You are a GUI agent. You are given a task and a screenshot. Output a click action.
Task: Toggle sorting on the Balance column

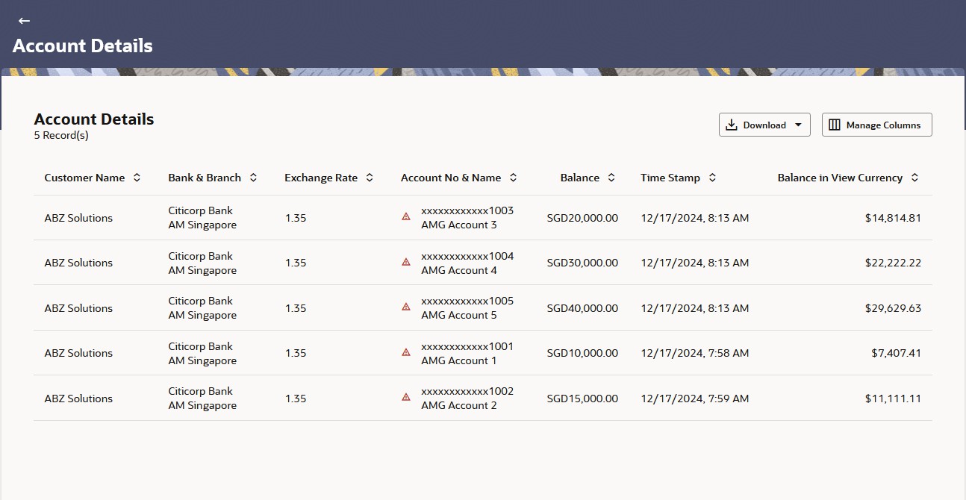611,178
